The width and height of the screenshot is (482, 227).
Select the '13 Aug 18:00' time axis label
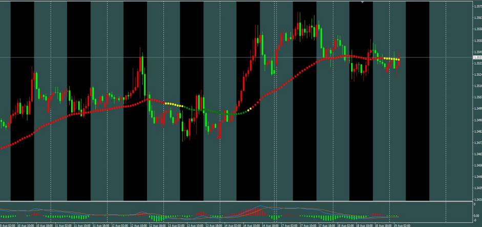pos(214,225)
